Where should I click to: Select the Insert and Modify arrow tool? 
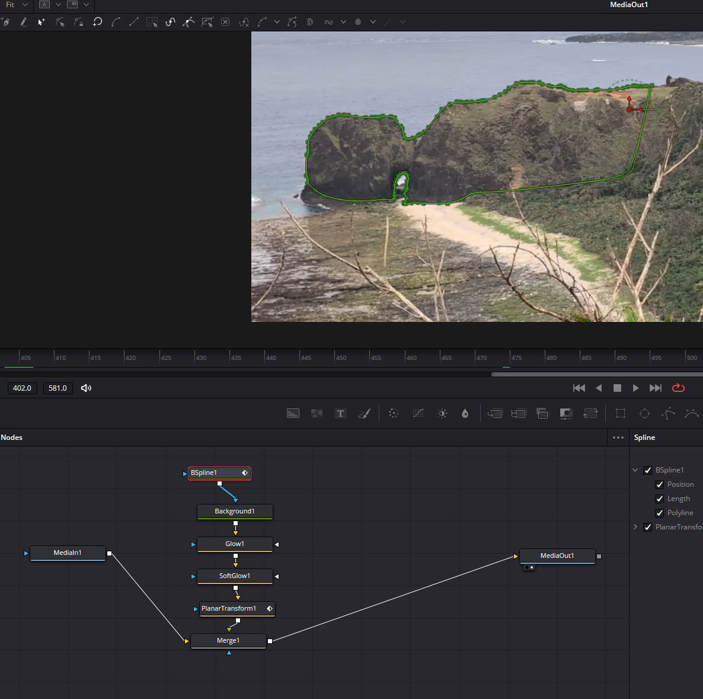coord(41,22)
